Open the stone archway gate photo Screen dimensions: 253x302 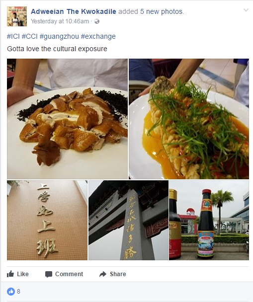128,220
